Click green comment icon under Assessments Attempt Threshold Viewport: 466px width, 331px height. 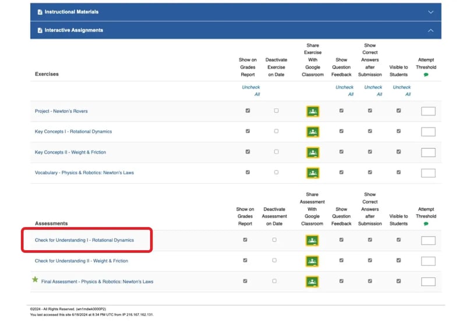tap(426, 224)
